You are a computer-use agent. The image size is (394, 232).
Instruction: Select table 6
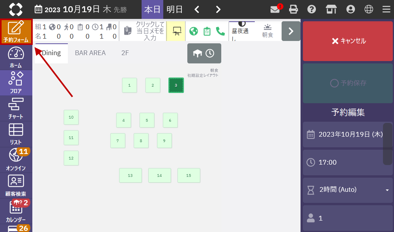[x=170, y=120]
